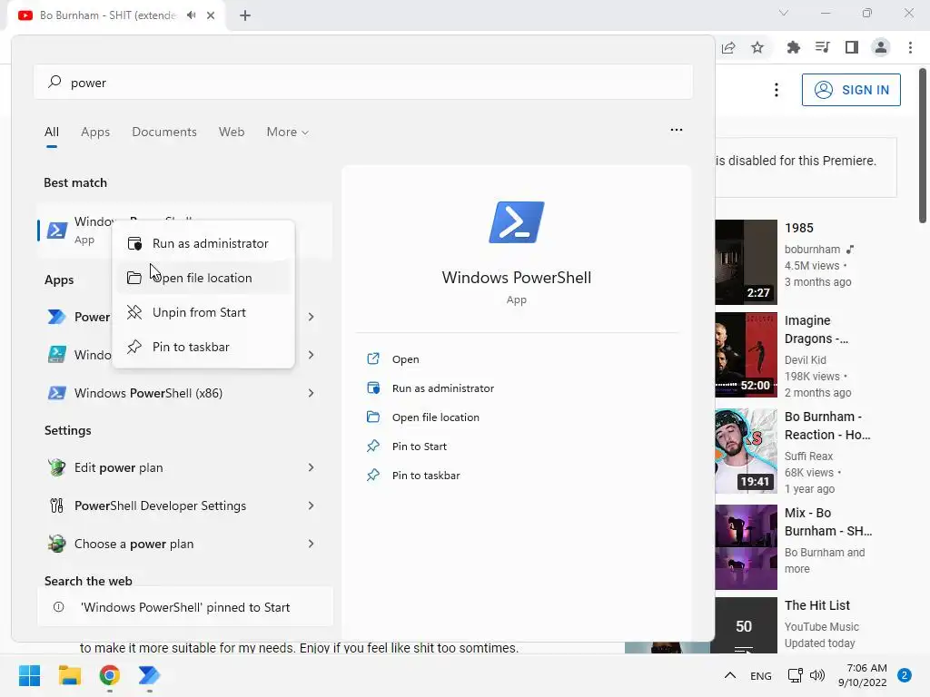This screenshot has width=930, height=697.
Task: Click the Choose a power plan icon
Action: click(56, 544)
